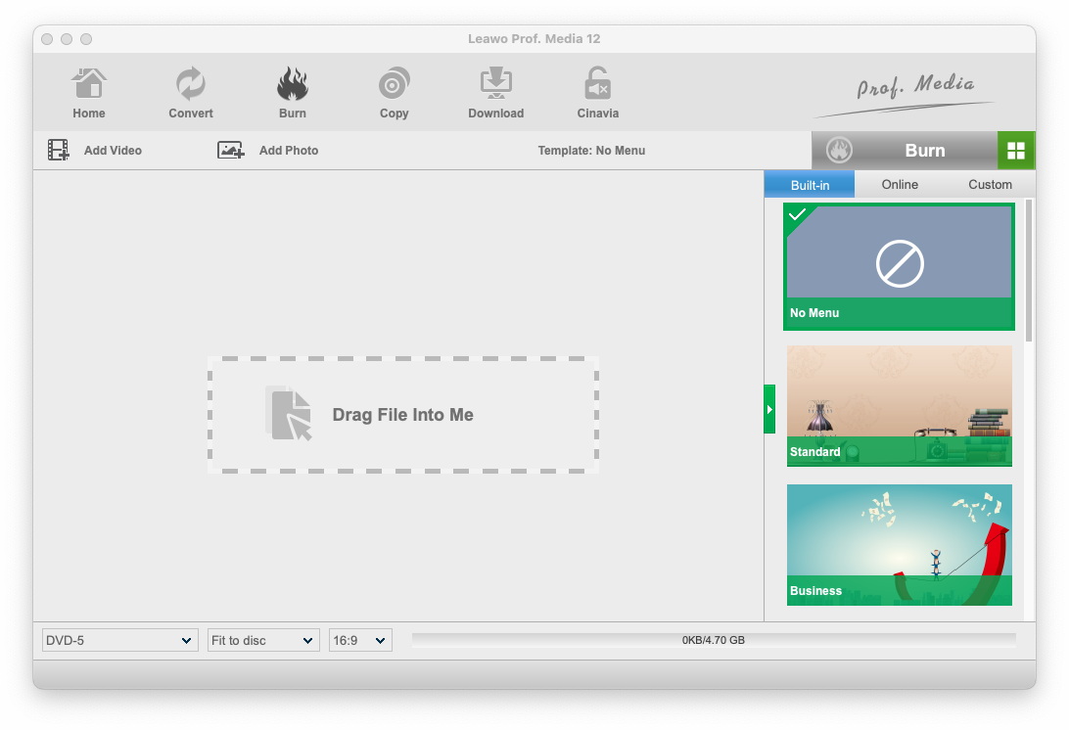Click the Add Photo picture icon
This screenshot has height=730, width=1069.
(230, 150)
